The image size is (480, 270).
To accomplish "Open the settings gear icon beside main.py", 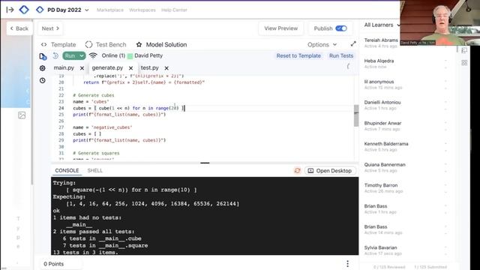I will (43, 68).
